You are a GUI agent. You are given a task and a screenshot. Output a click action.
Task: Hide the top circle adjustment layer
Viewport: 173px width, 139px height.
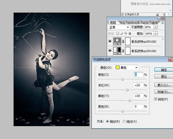coord(110,41)
